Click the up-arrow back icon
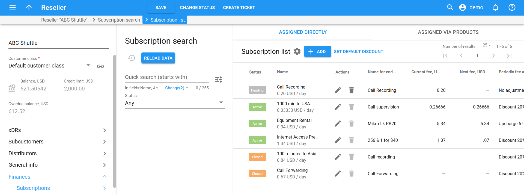524x194 pixels. (x=29, y=7)
